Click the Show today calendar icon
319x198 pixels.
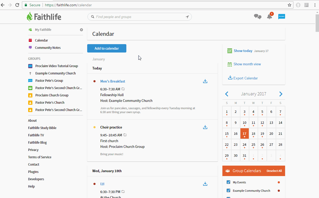click(229, 51)
